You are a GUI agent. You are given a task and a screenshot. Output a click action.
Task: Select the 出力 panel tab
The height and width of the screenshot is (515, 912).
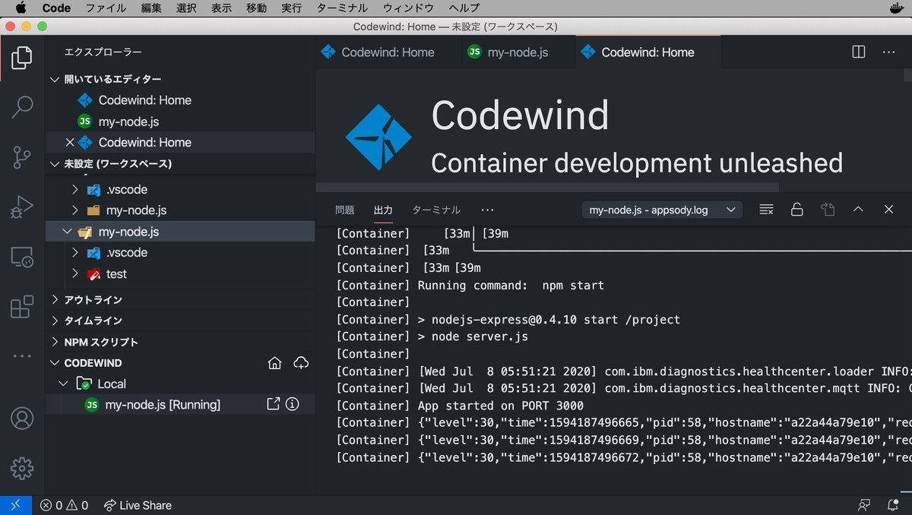383,210
